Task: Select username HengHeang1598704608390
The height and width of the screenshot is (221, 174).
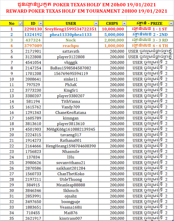Action: (71, 146)
